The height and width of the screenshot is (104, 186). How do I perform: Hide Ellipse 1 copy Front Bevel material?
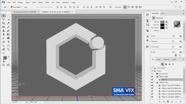(152, 88)
